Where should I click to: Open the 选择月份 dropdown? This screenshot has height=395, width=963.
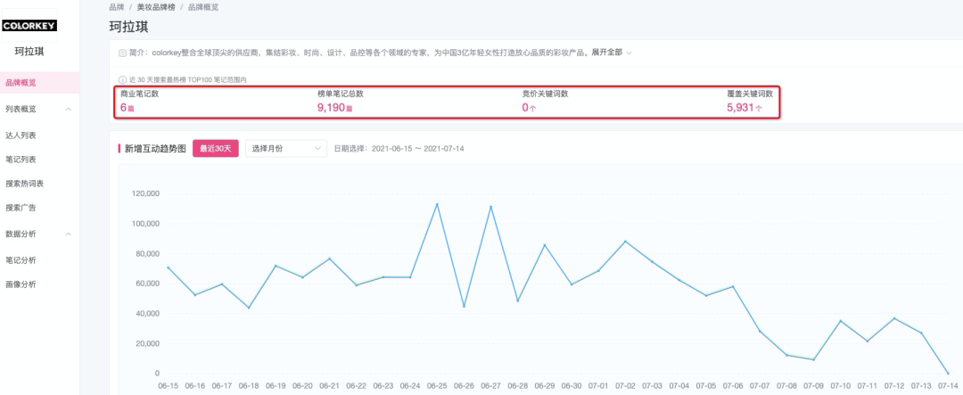coord(286,148)
